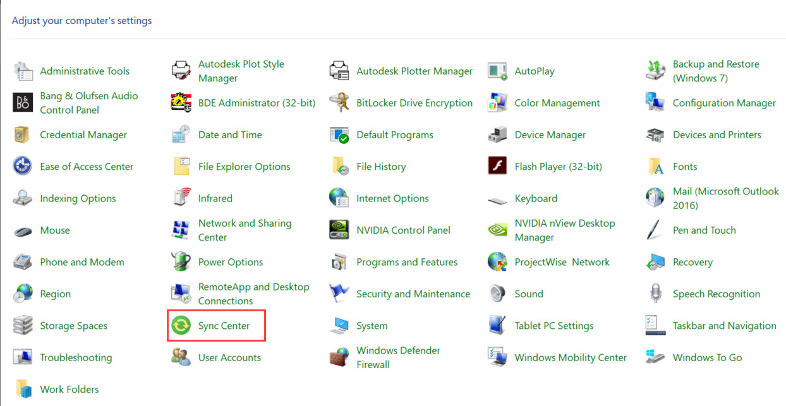Open the Default Programs icon

click(x=339, y=135)
